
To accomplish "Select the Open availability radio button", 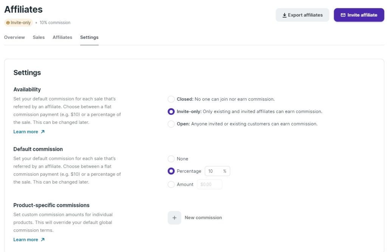I will (x=171, y=124).
